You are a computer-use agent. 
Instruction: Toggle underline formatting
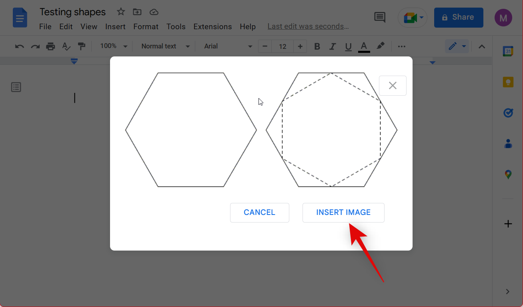(348, 46)
